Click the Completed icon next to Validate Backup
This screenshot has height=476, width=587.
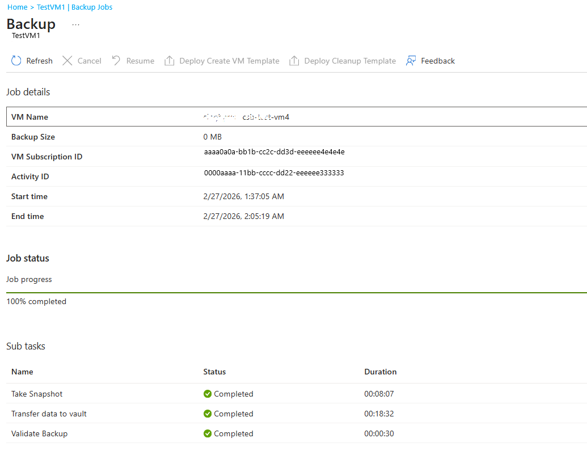[207, 433]
